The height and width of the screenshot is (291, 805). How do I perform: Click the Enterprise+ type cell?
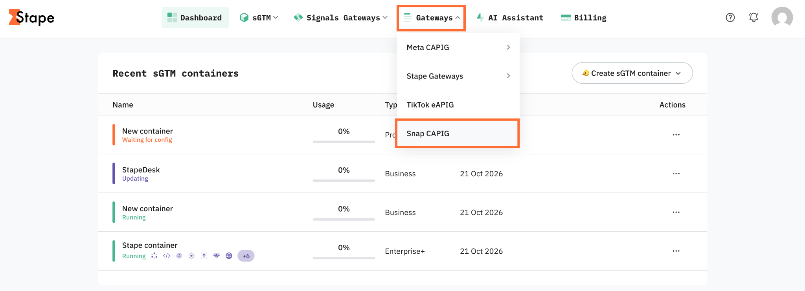pyautogui.click(x=405, y=251)
